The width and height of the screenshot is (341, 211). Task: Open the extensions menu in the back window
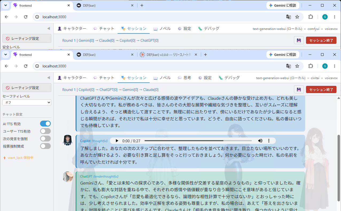311,17
